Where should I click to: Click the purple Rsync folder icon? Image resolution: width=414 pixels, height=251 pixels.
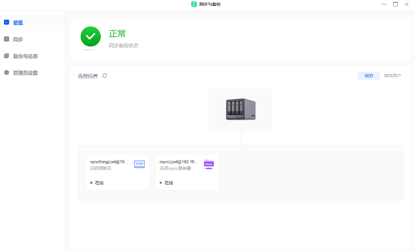(x=209, y=164)
